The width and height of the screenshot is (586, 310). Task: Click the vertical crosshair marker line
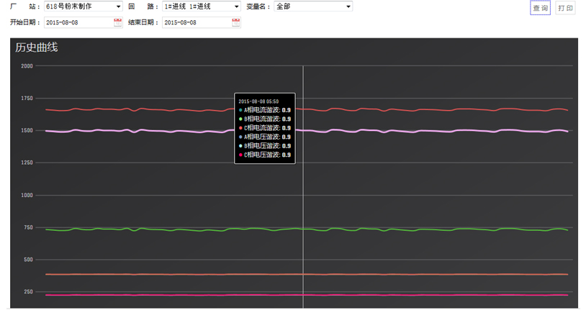tap(303, 201)
